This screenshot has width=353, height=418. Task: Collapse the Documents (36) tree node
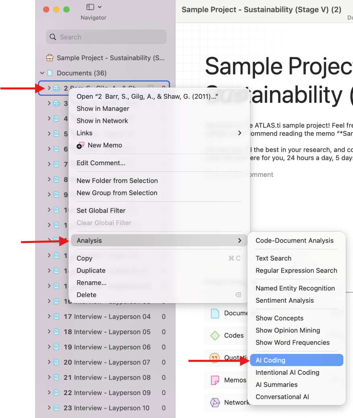point(42,73)
